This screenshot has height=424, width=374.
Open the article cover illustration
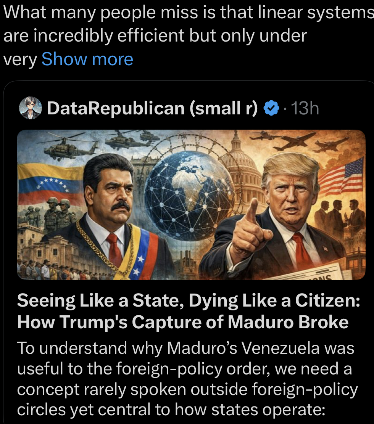(x=191, y=205)
